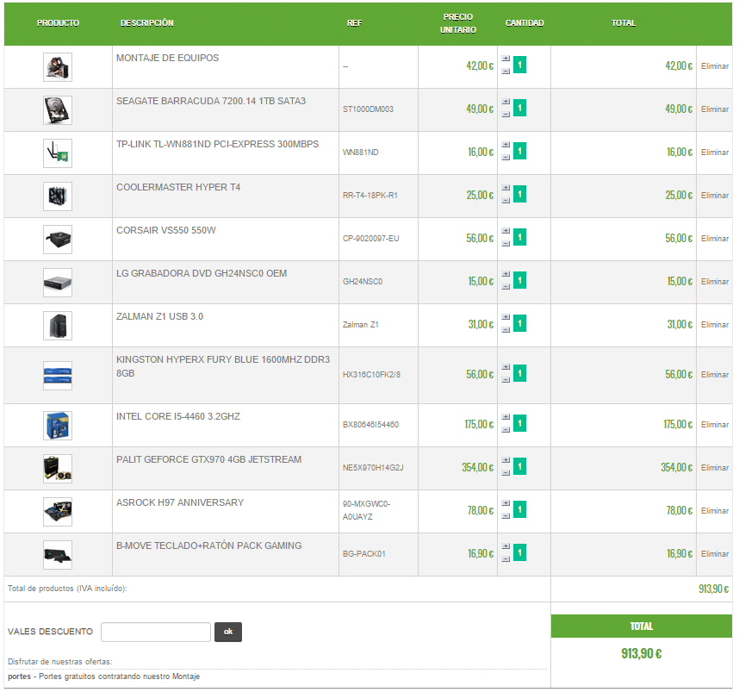The width and height of the screenshot is (739, 692).
Task: Open the TP-LINK wifi card thumbnail
Action: pyautogui.click(x=58, y=153)
